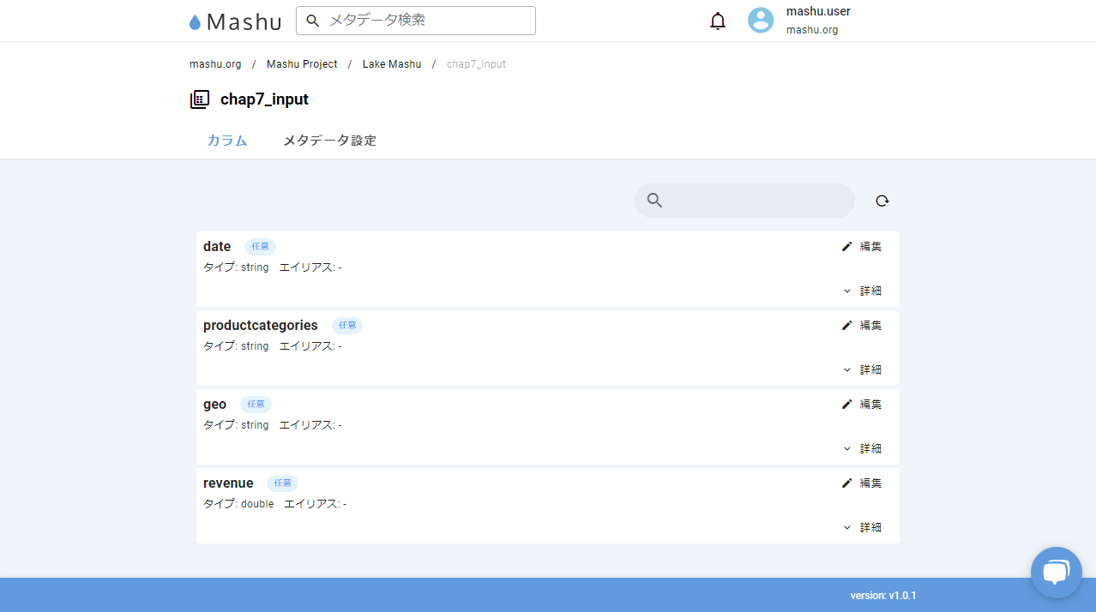Switch to the メタデータ設定 tab
Viewport: 1096px width, 612px height.
point(329,141)
